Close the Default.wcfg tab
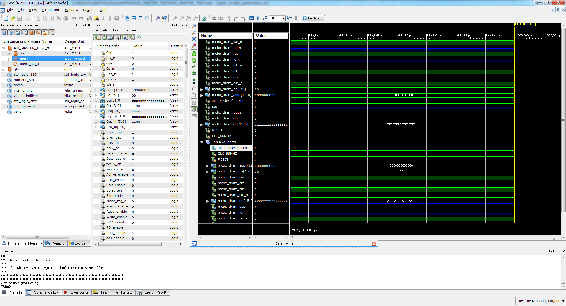Screen dimensions: 566x306 [374, 244]
